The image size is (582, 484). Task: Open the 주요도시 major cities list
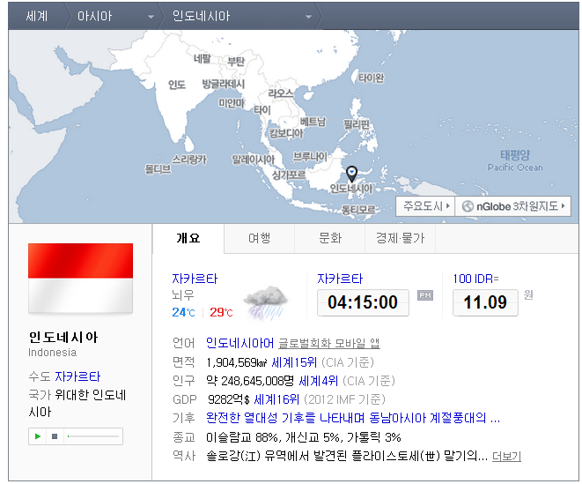point(426,206)
